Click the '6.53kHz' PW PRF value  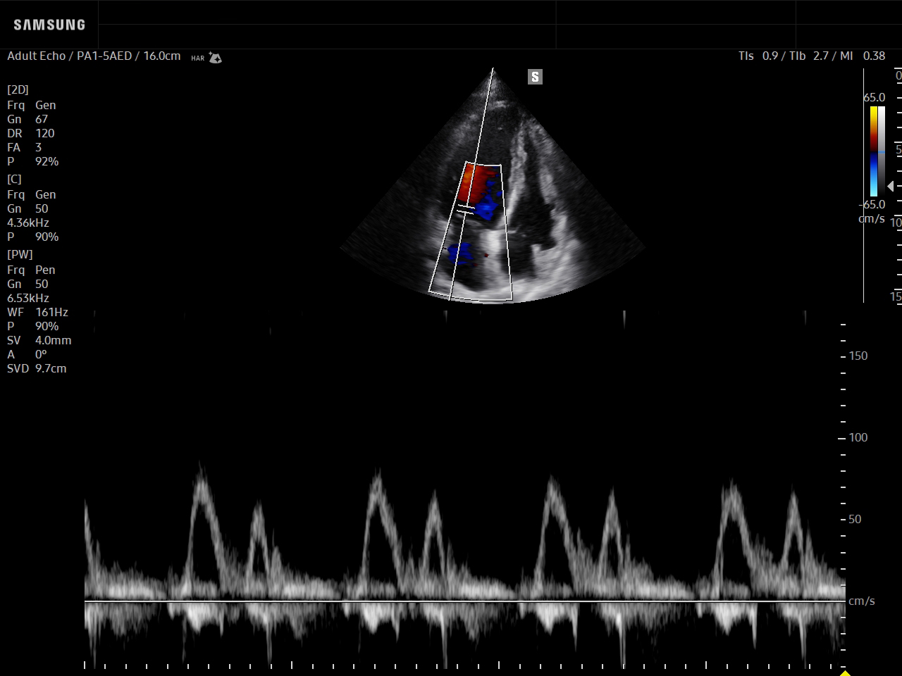[x=28, y=298]
